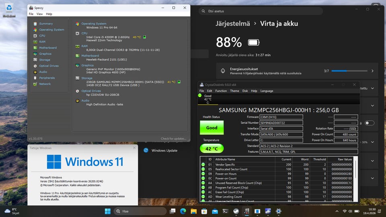This screenshot has height=217, width=386.
Task: Toggle the power switch in Settings
Action: tap(369, 123)
